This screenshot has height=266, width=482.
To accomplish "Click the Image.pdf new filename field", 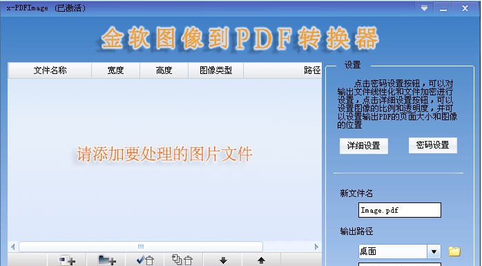I will pos(400,210).
